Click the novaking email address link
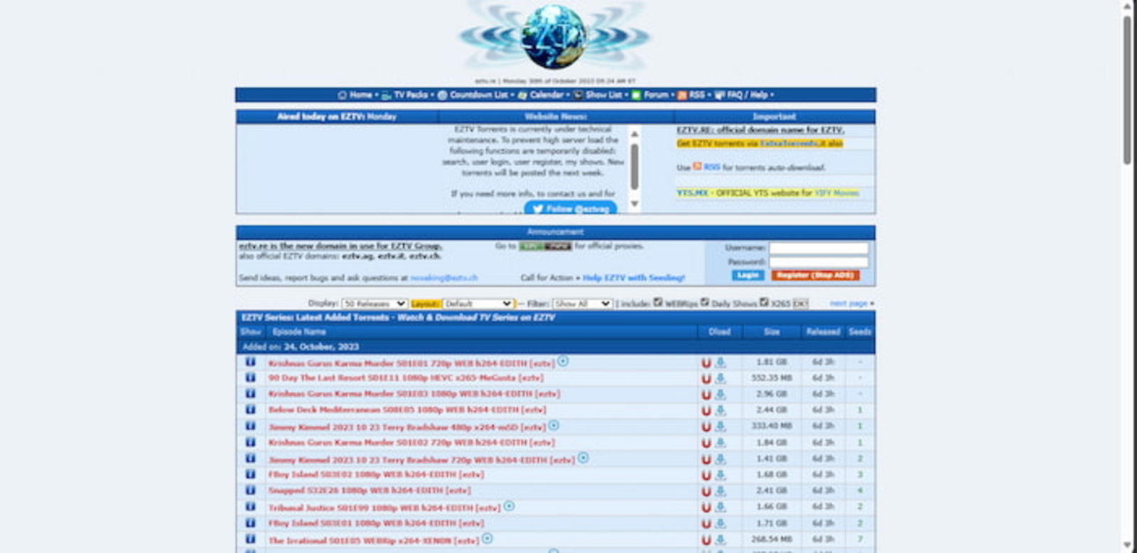This screenshot has height=553, width=1137. [444, 278]
